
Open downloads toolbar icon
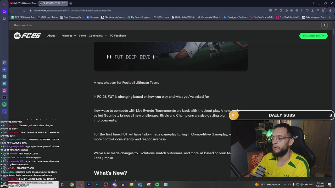point(312,10)
